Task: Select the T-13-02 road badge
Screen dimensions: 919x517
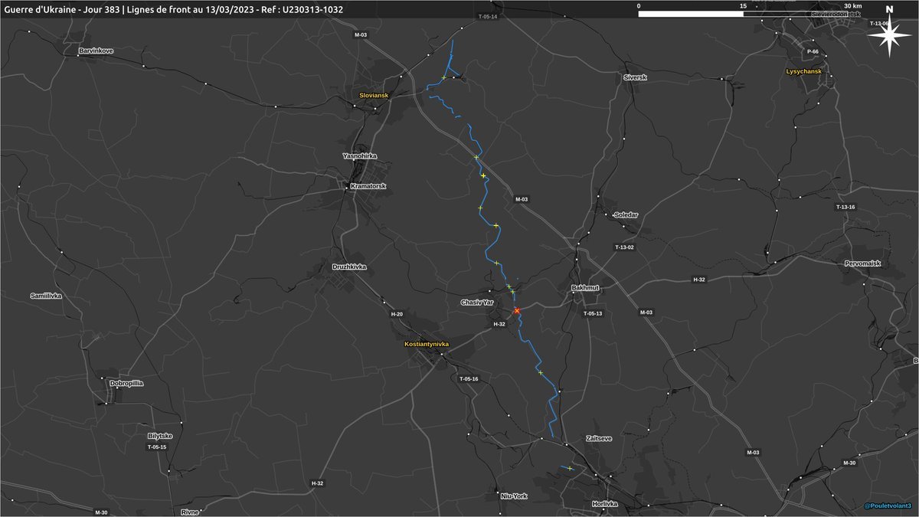Action: click(625, 247)
